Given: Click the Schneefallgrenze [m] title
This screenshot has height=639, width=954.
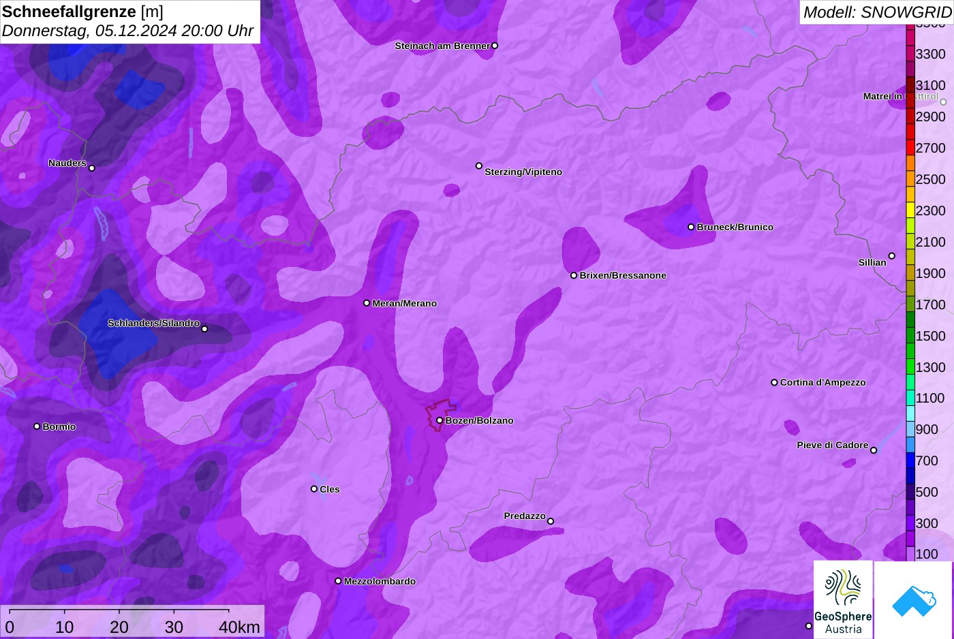Looking at the screenshot, I should tap(82, 12).
